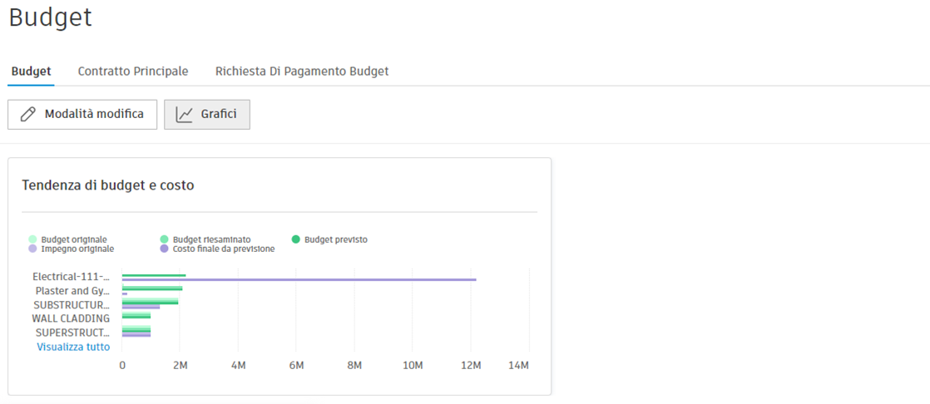Toggle the Budget riesaminato legend dot
The width and height of the screenshot is (930, 404).
click(165, 239)
